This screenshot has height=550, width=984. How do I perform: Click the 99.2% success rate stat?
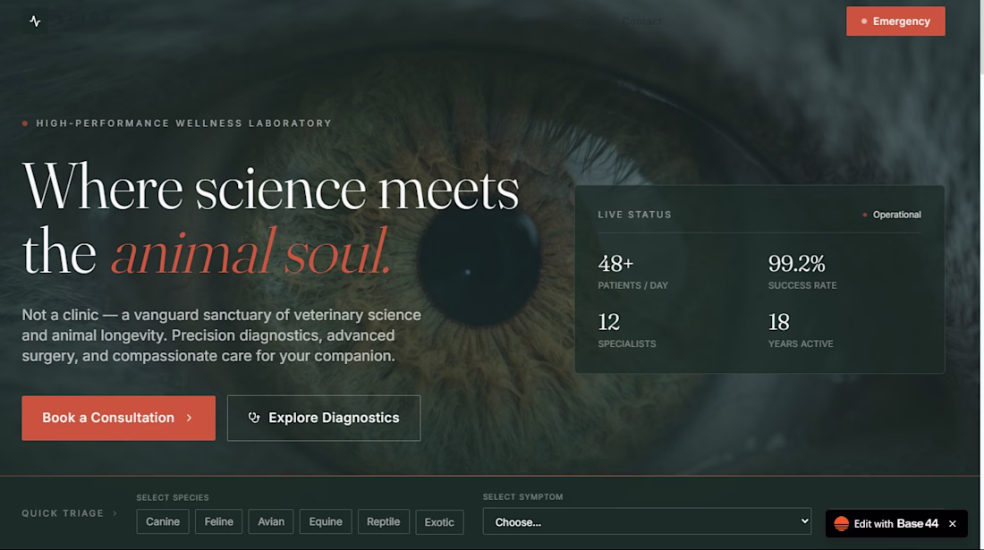coord(802,272)
